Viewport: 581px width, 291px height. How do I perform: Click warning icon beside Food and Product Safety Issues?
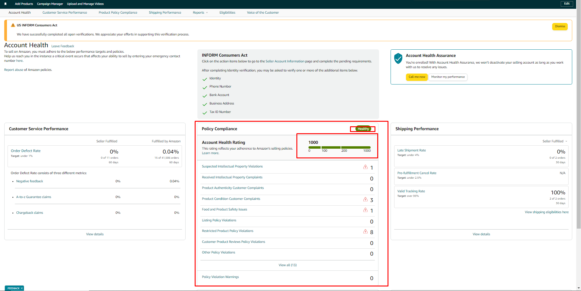click(x=365, y=210)
